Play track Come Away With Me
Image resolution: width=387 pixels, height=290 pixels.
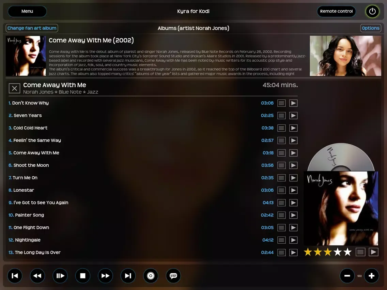point(293,153)
